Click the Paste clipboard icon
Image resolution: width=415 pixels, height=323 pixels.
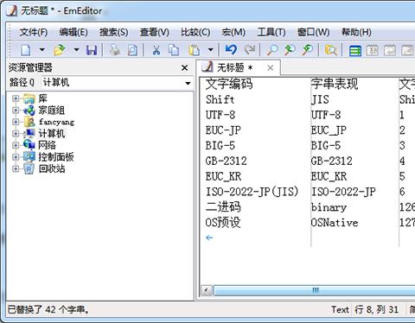click(195, 50)
